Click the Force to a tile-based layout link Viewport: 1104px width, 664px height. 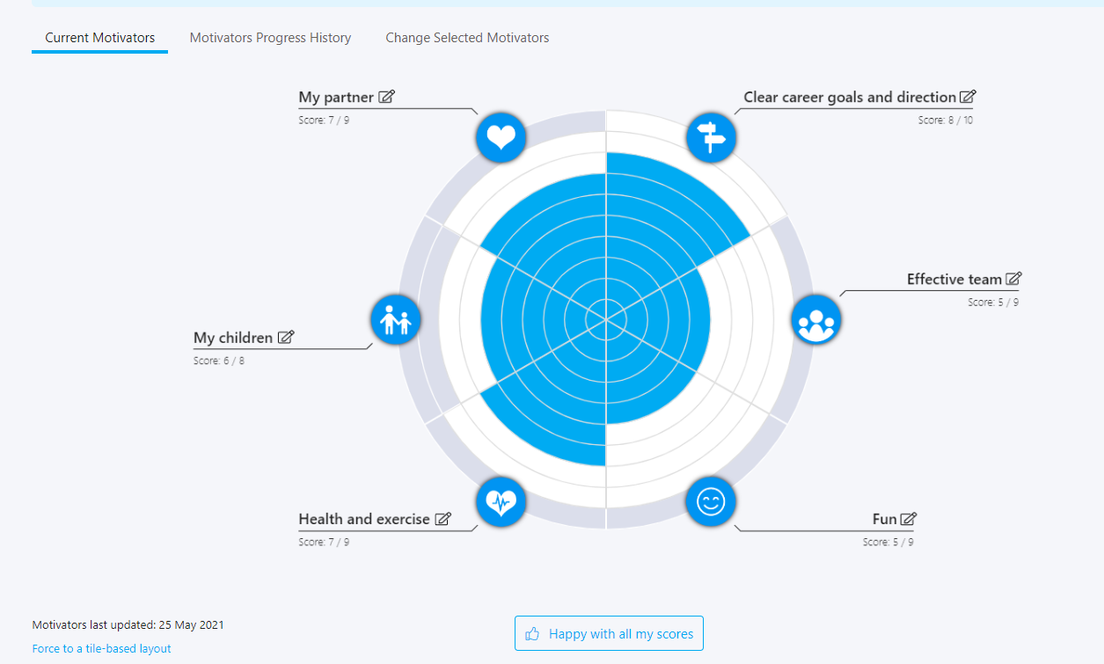[x=102, y=648]
